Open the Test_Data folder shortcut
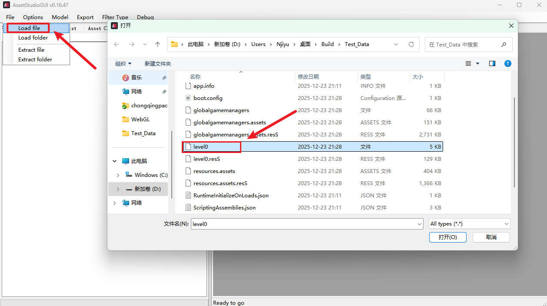This screenshot has height=306, width=547. tap(143, 133)
